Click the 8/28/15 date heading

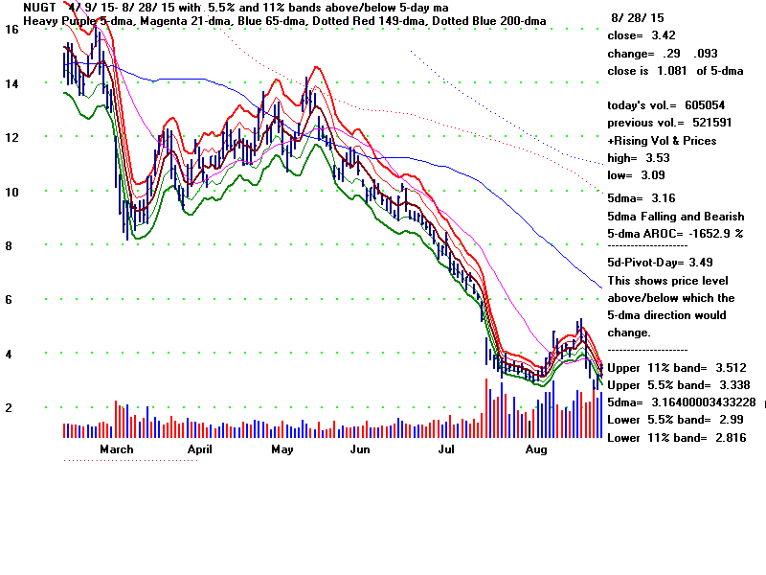637,18
